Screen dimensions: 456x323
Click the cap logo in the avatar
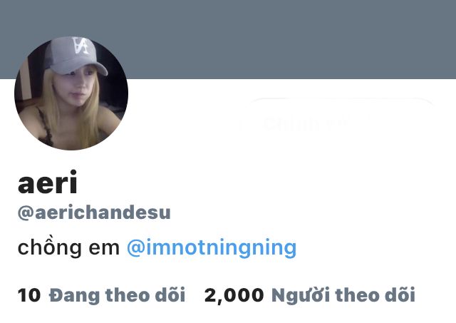81,46
